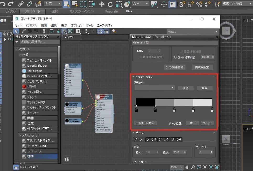Open the プリセット preset dropdown
Viewport: 253px width, 171px height.
(x=155, y=88)
